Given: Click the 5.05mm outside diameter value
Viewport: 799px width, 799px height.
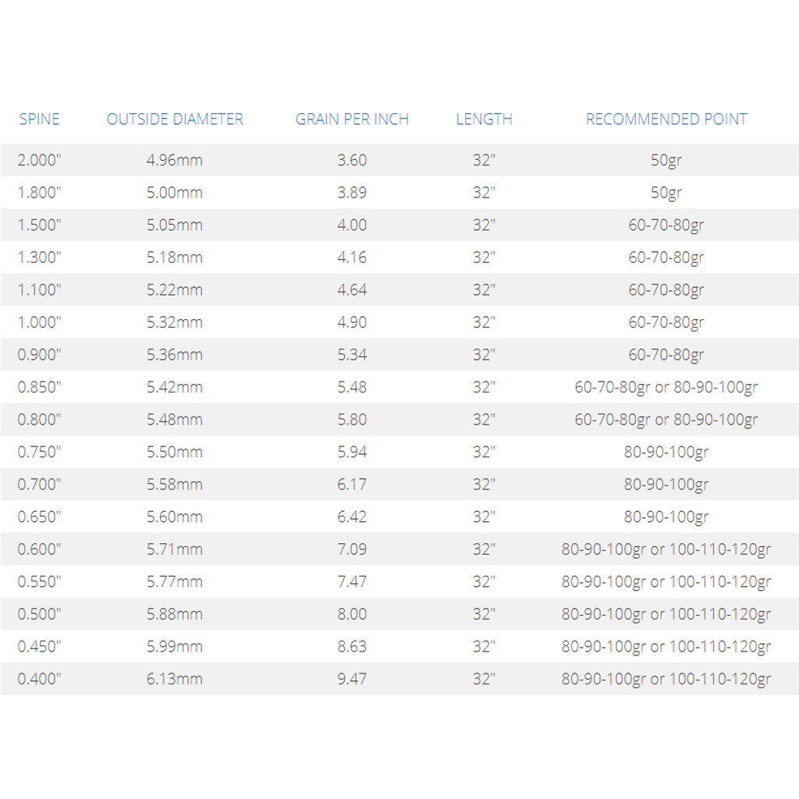Looking at the screenshot, I should pos(175,225).
